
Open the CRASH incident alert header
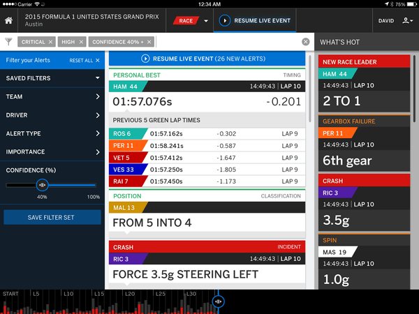click(207, 247)
